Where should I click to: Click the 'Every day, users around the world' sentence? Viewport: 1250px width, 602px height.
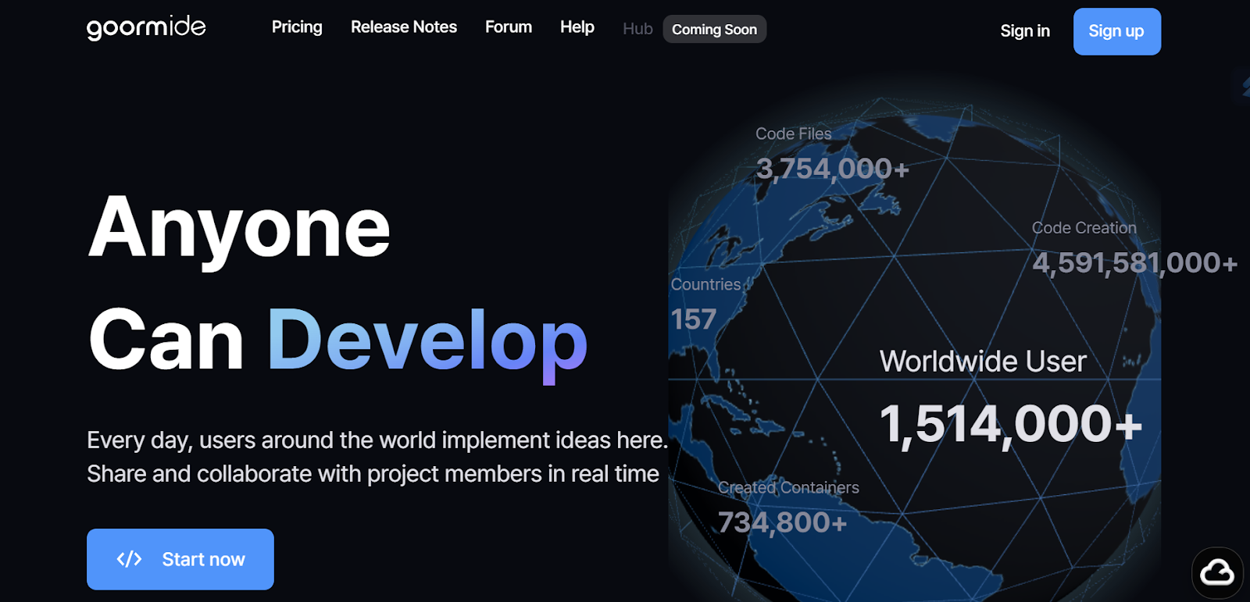[x=377, y=440]
